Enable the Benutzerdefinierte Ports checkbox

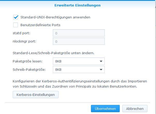[16, 25]
